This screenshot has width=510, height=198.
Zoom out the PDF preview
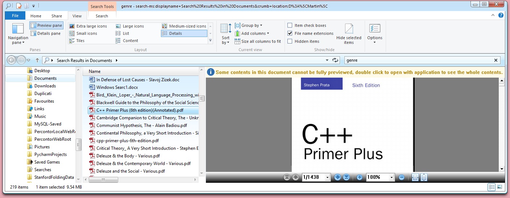click(402, 177)
